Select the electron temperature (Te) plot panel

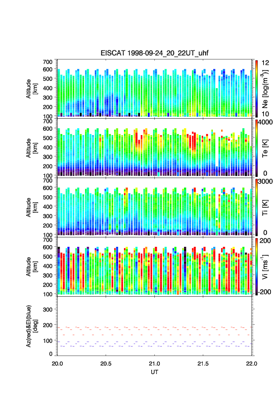(x=155, y=148)
